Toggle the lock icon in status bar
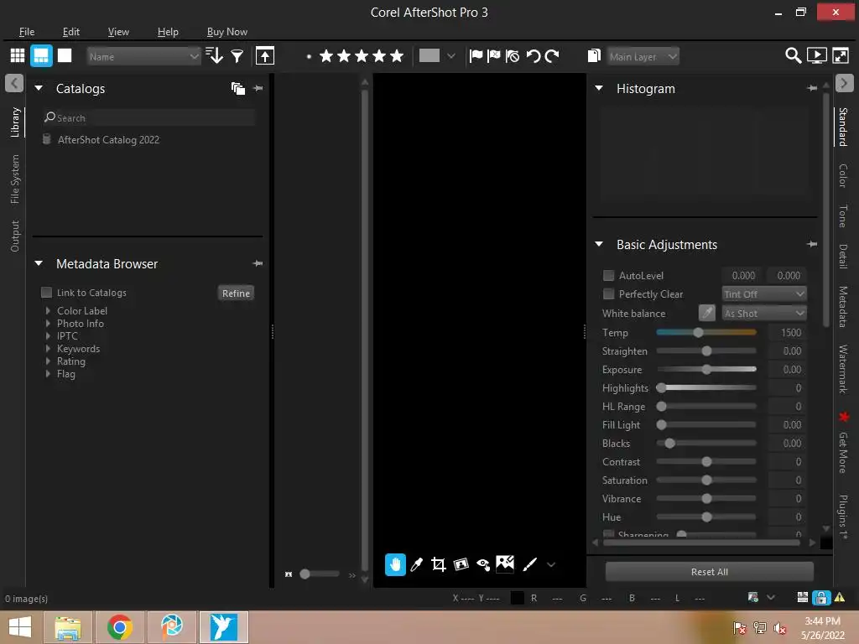The width and height of the screenshot is (859, 644). [x=820, y=598]
